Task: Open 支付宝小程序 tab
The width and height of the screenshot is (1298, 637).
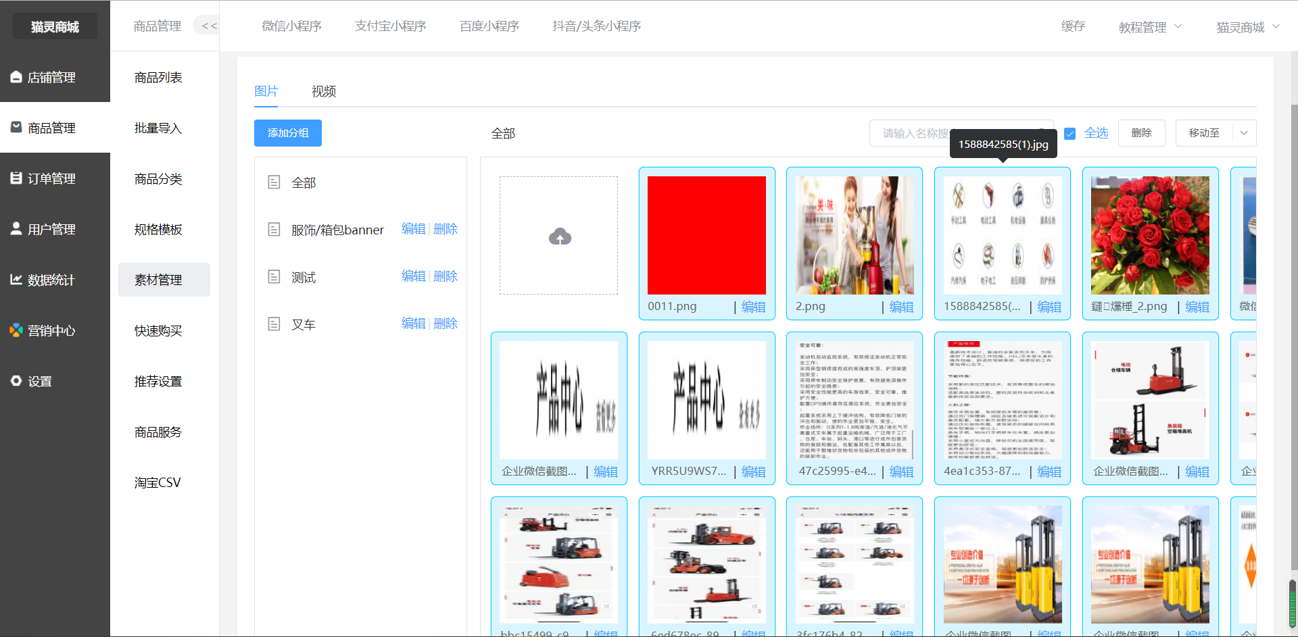Action: [x=391, y=26]
